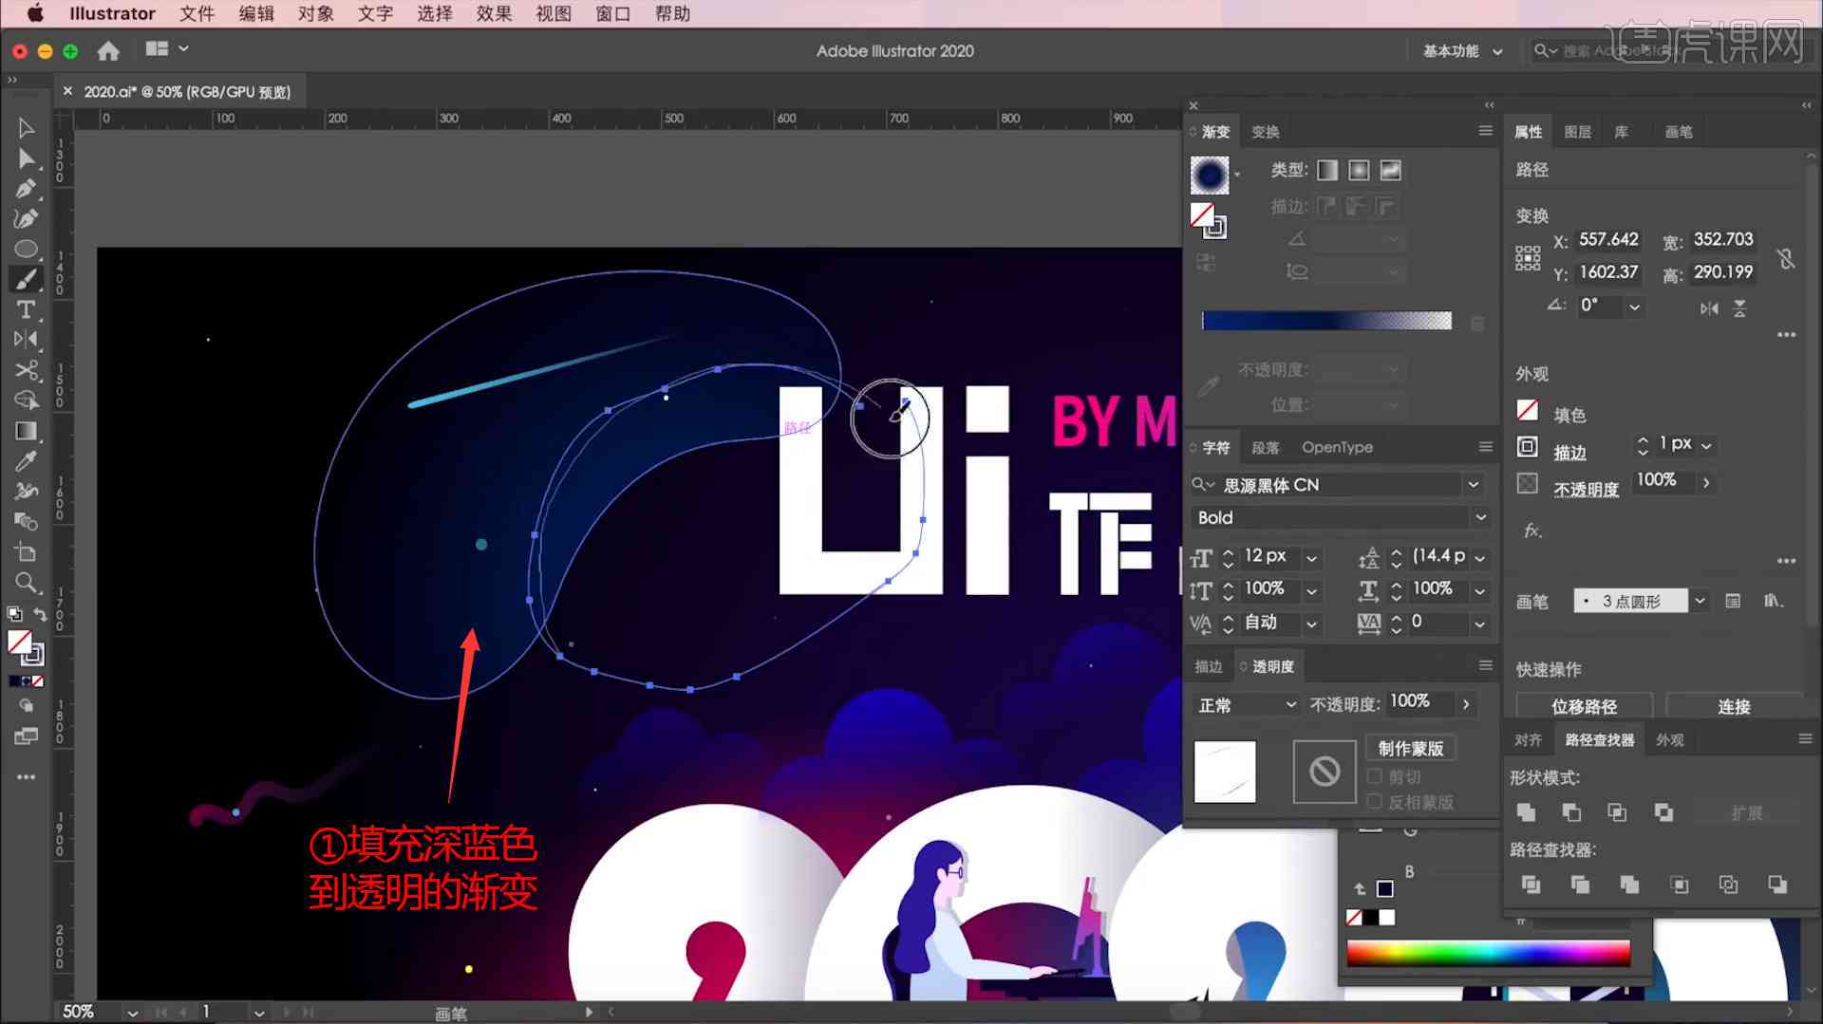Click the 不透明度 link in Appearance
Screen dimensions: 1823x1024
point(1586,490)
